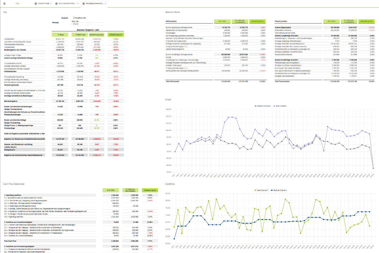Click the application logo in top bar
379x253 pixels.
17,4
